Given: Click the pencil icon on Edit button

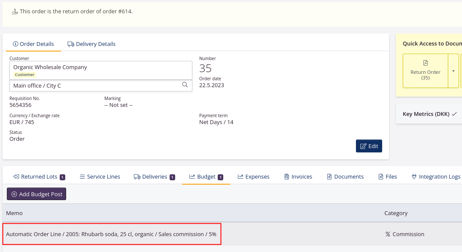Looking at the screenshot, I should [363, 146].
